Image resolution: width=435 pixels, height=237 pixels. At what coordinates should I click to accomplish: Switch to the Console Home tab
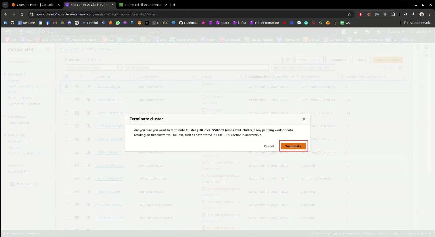(35, 5)
